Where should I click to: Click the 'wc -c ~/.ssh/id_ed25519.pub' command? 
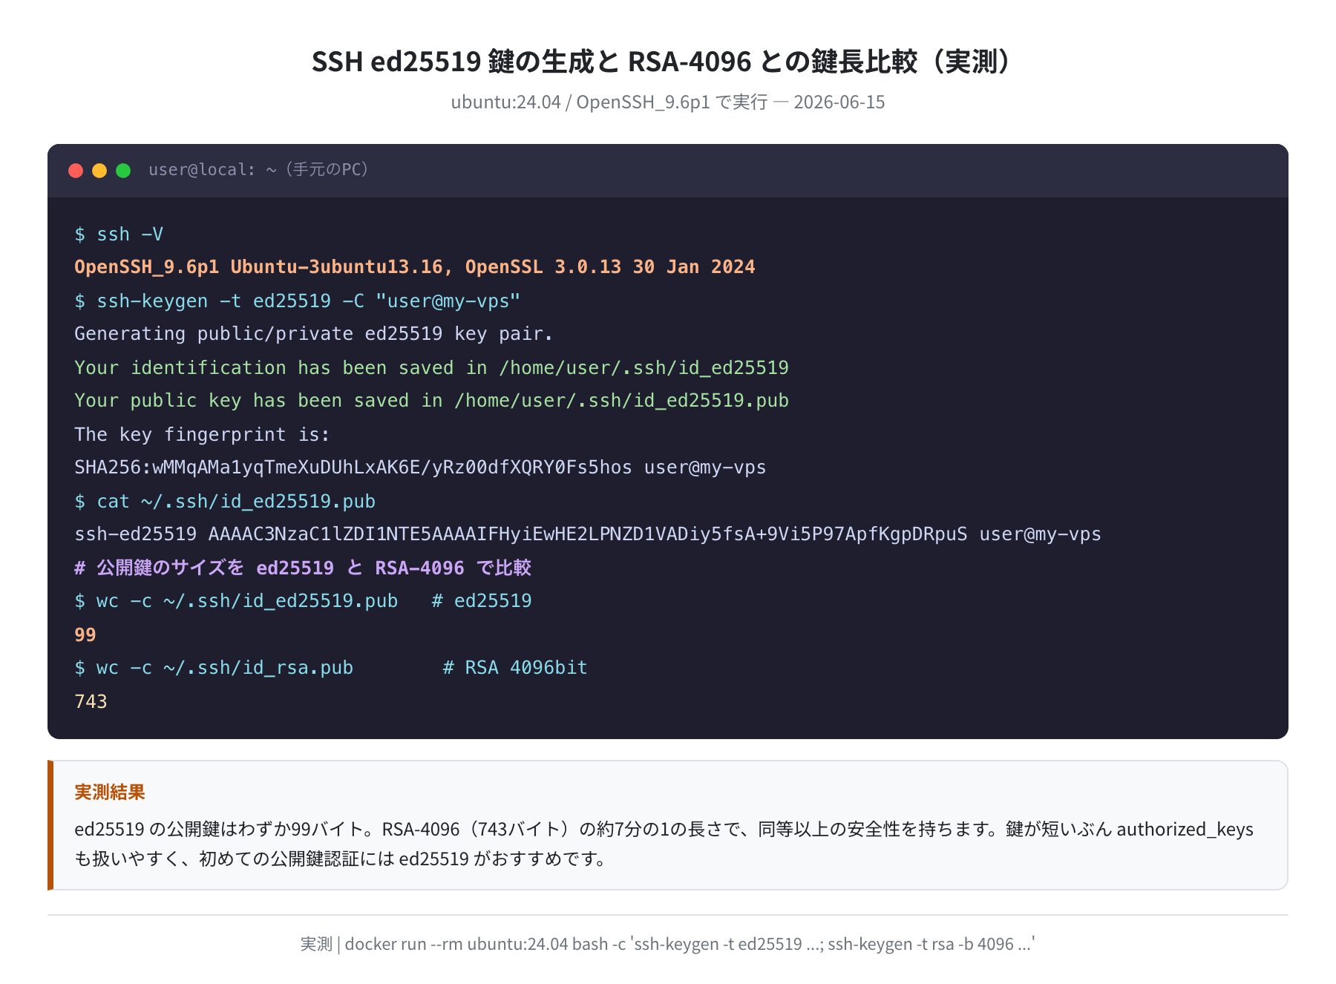pyautogui.click(x=303, y=601)
